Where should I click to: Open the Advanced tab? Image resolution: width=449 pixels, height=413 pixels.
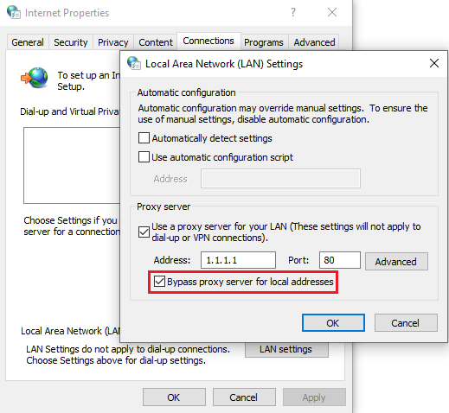click(314, 42)
